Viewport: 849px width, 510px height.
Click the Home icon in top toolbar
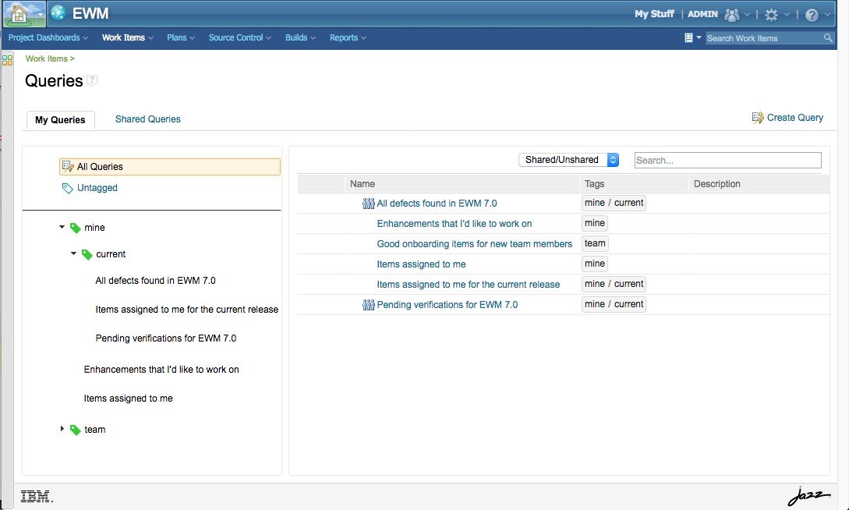17,13
